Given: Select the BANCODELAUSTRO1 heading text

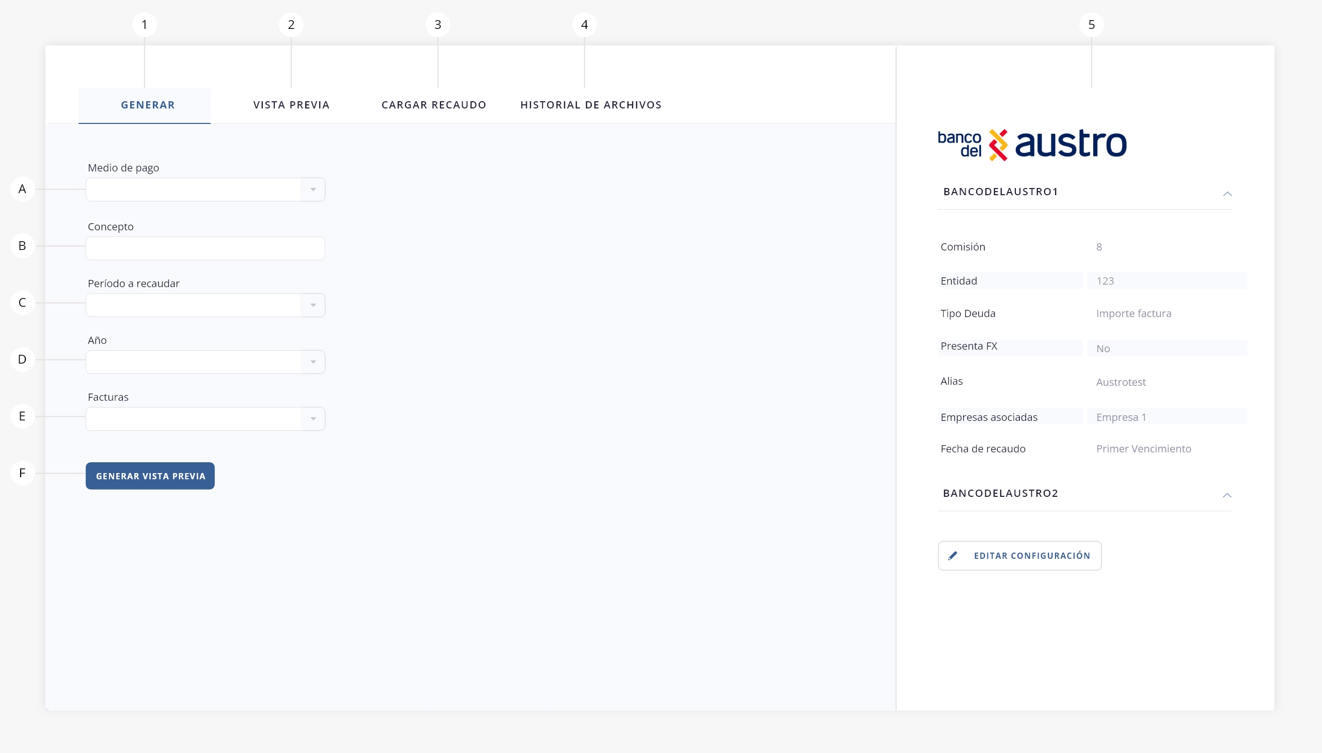Looking at the screenshot, I should coord(1000,192).
